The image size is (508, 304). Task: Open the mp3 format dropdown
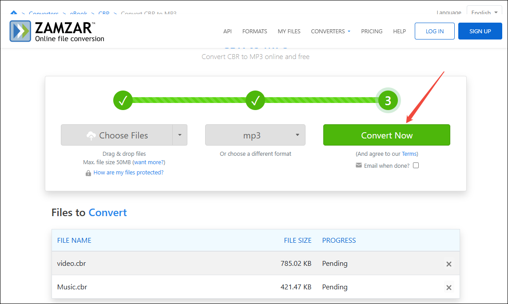[255, 135]
